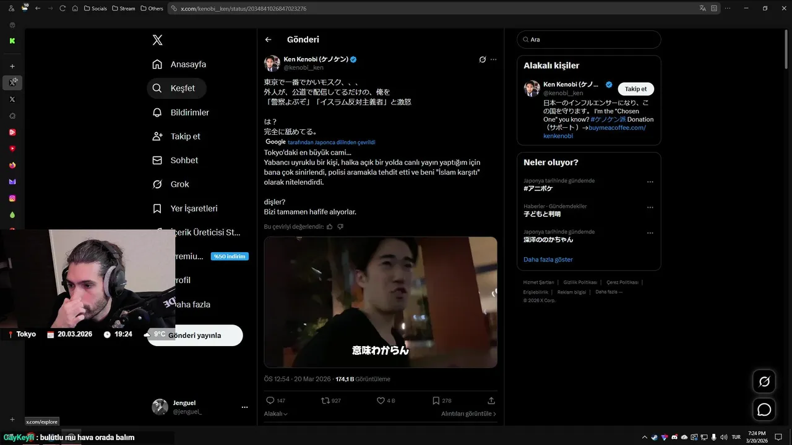This screenshot has width=792, height=445.
Task: Open the #ケノケン派 hashtag link
Action: tap(608, 119)
